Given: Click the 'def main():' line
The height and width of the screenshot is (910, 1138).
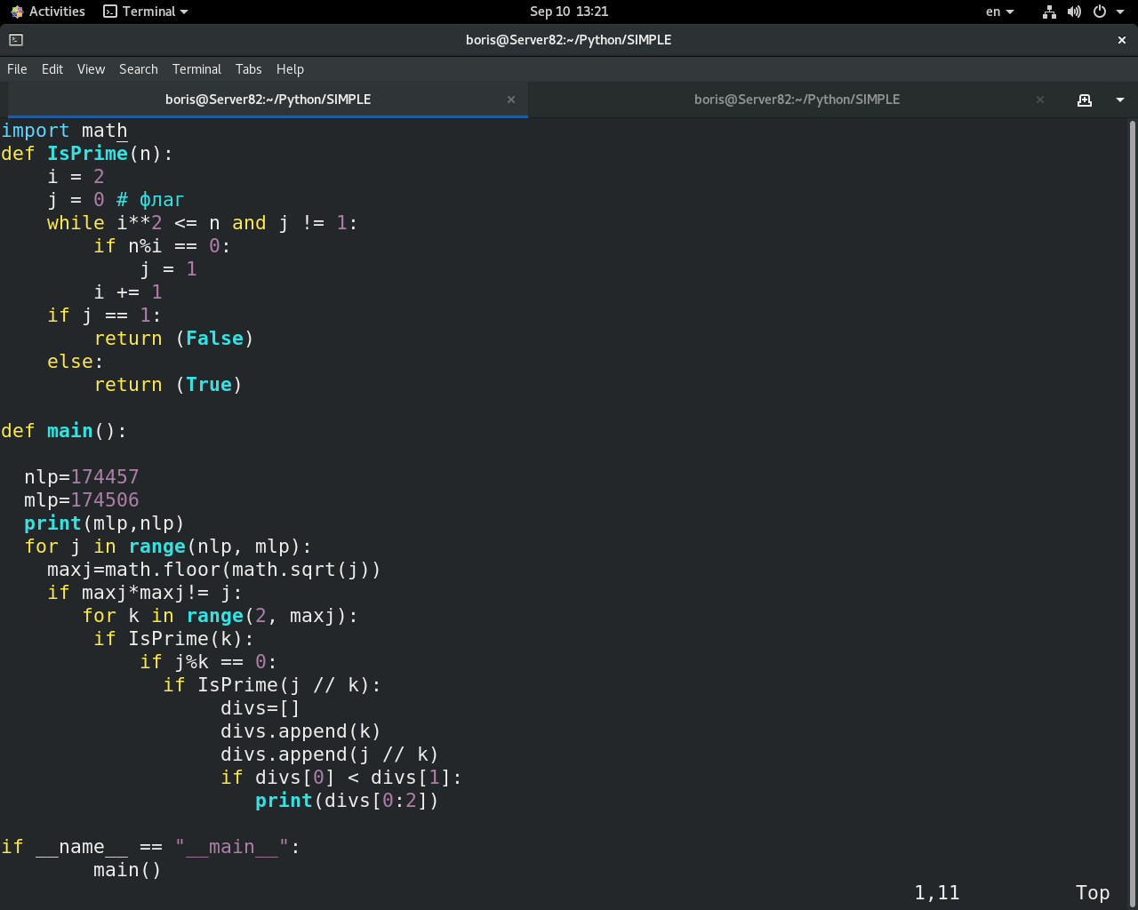Looking at the screenshot, I should tap(64, 431).
